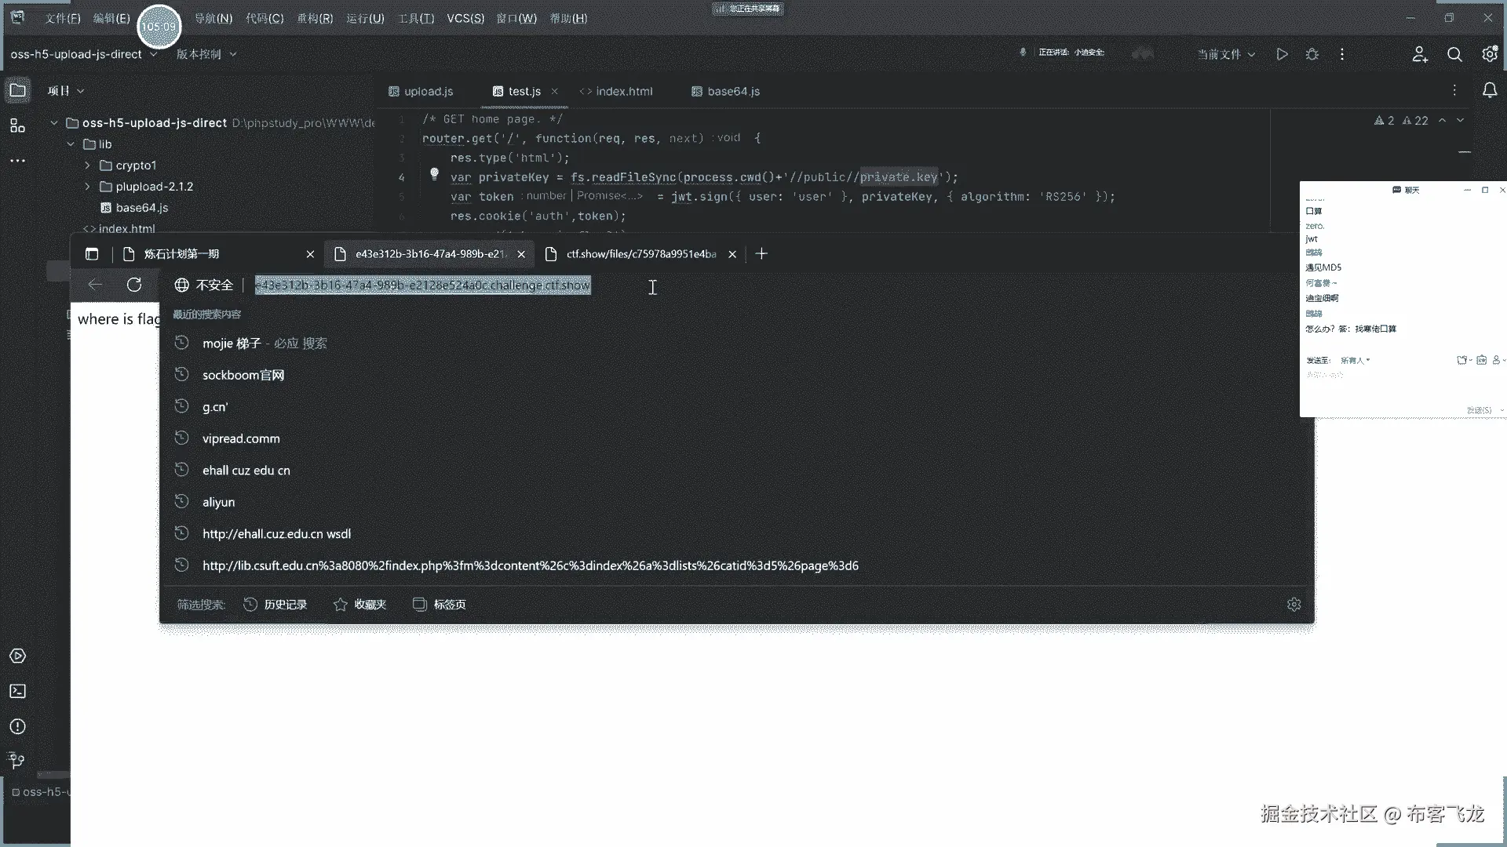Select the aliyun recent search suggestion
Viewport: 1507px width, 847px height.
click(218, 502)
